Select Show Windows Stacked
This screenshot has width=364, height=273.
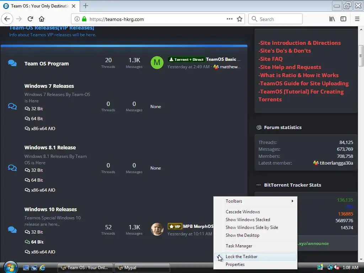click(x=255, y=220)
